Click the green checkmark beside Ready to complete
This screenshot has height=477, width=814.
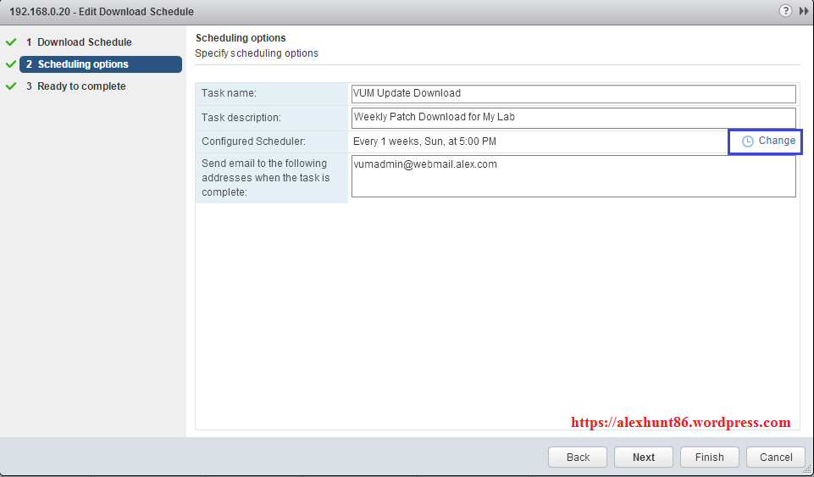tap(11, 86)
